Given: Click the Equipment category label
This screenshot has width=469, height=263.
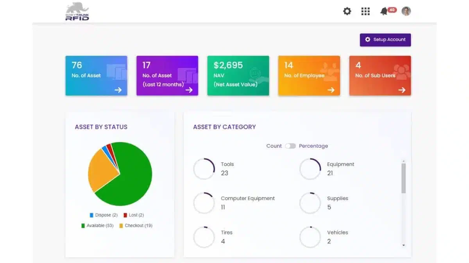Looking at the screenshot, I should tap(341, 164).
